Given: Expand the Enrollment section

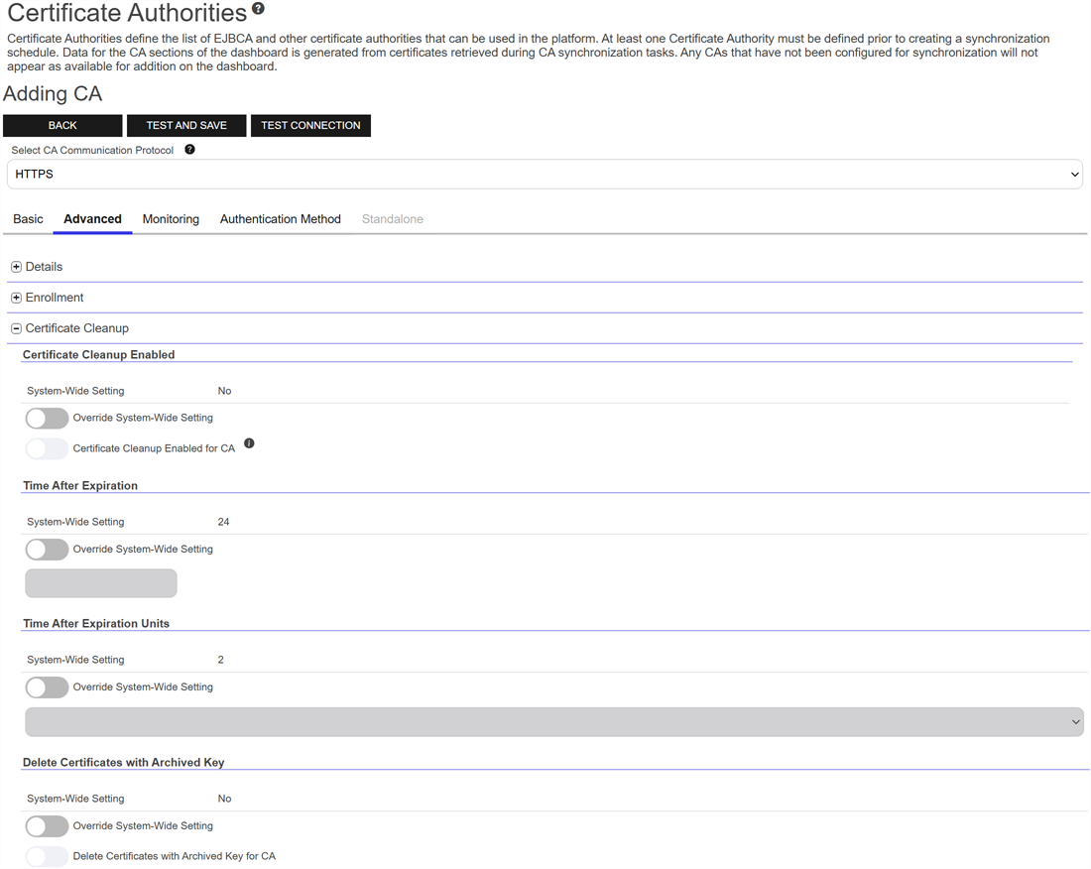Looking at the screenshot, I should pyautogui.click(x=16, y=298).
